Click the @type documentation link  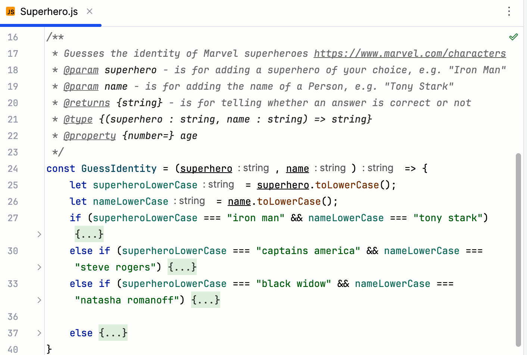pyautogui.click(x=78, y=119)
